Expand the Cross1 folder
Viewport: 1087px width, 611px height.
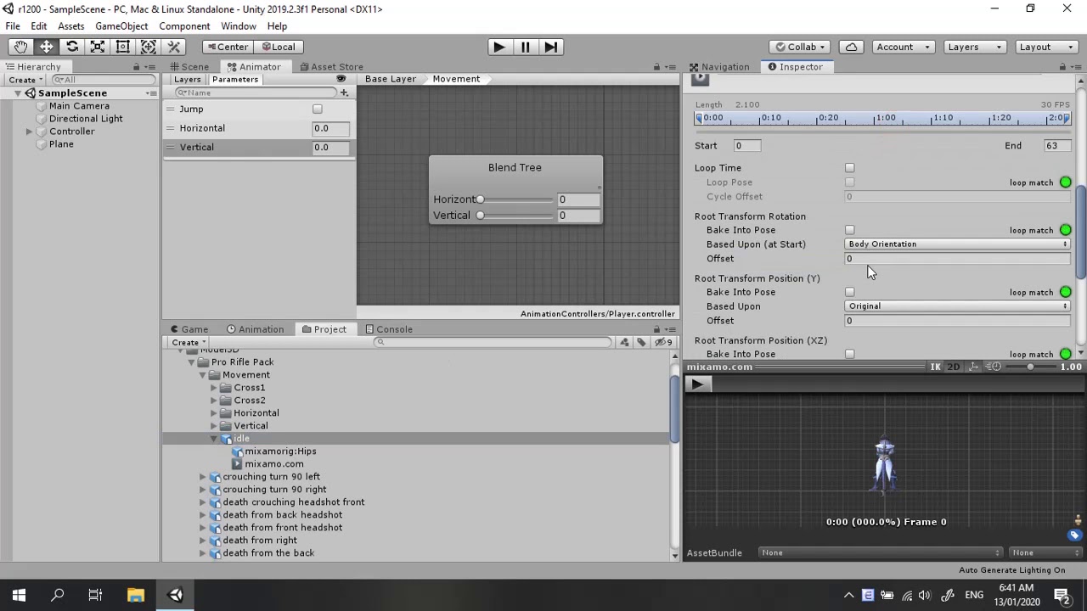(214, 388)
